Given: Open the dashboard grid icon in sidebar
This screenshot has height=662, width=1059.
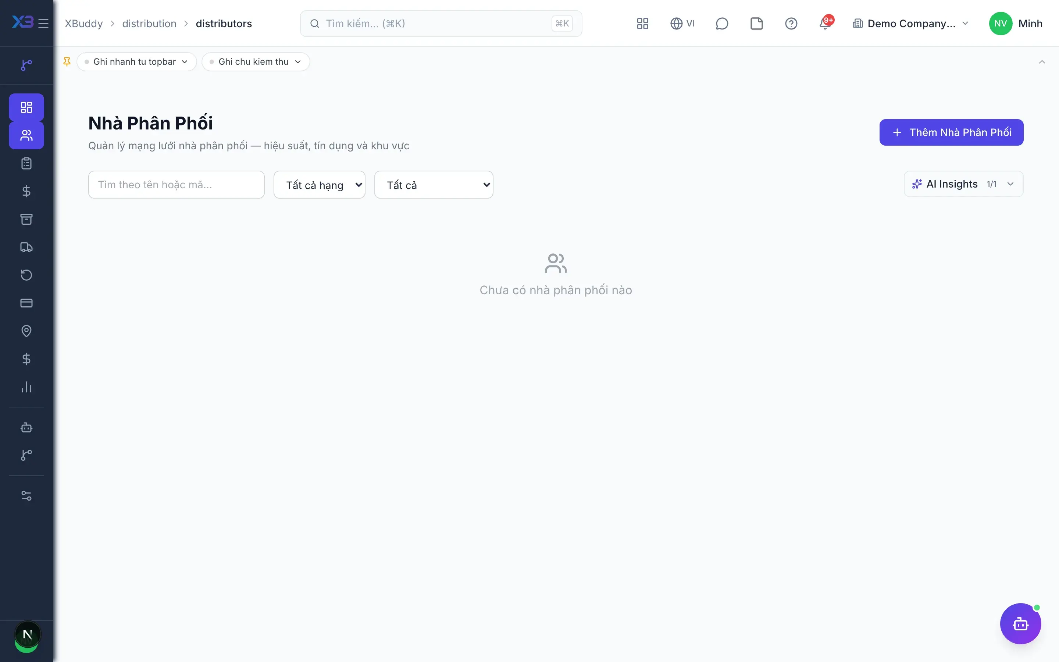Looking at the screenshot, I should coord(26,107).
